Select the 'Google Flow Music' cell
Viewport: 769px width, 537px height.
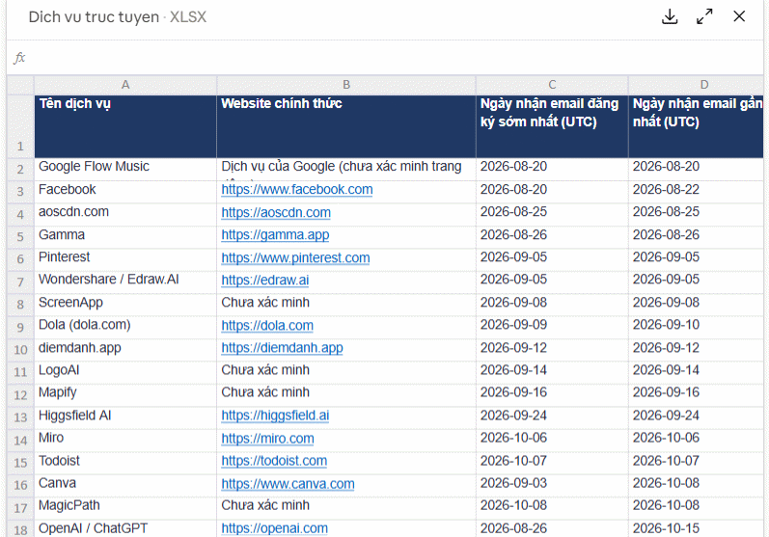click(125, 169)
